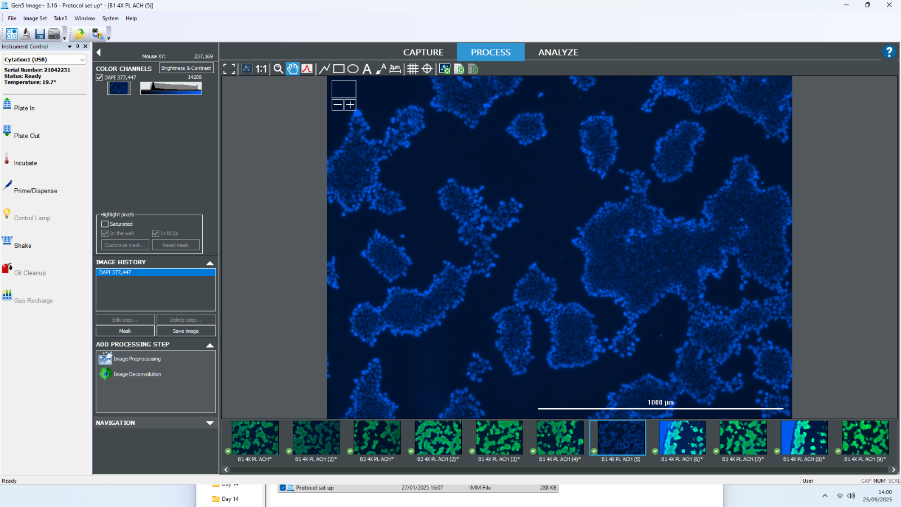
Task: Open the Cytation1 (USB) instrument dropdown
Action: coord(82,60)
